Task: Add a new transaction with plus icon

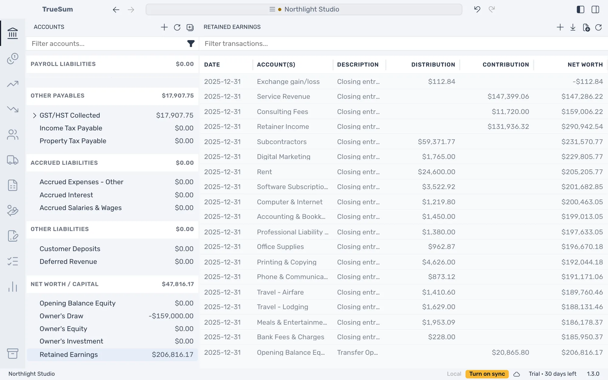Action: tap(560, 27)
